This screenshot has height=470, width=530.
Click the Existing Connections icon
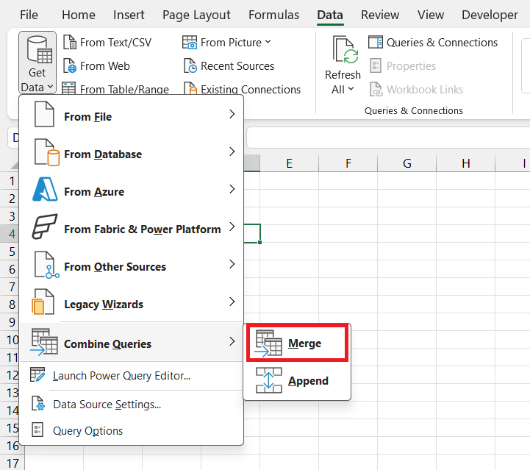[190, 88]
